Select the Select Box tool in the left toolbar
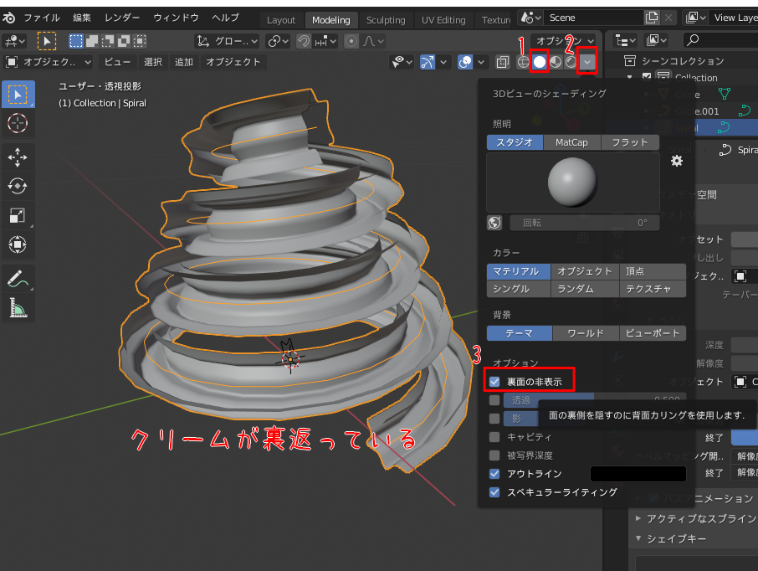 click(x=18, y=94)
